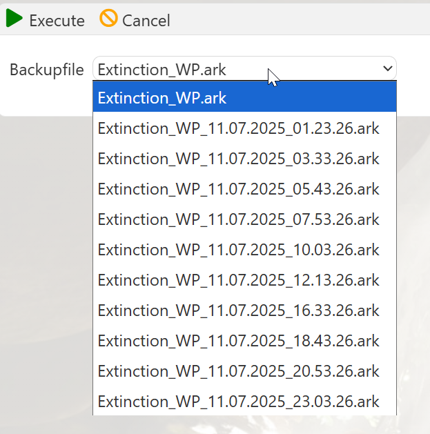
Task: Click the orange Cancel prohibition icon
Action: [x=108, y=18]
